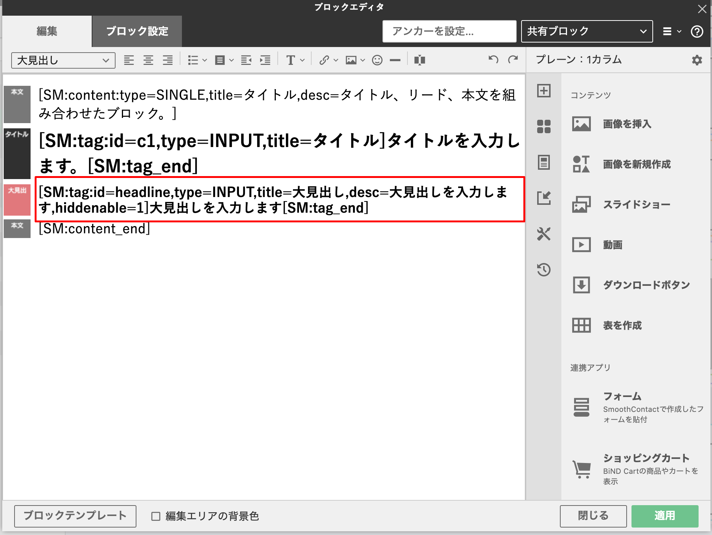Click the green 適用 button

coord(665,516)
